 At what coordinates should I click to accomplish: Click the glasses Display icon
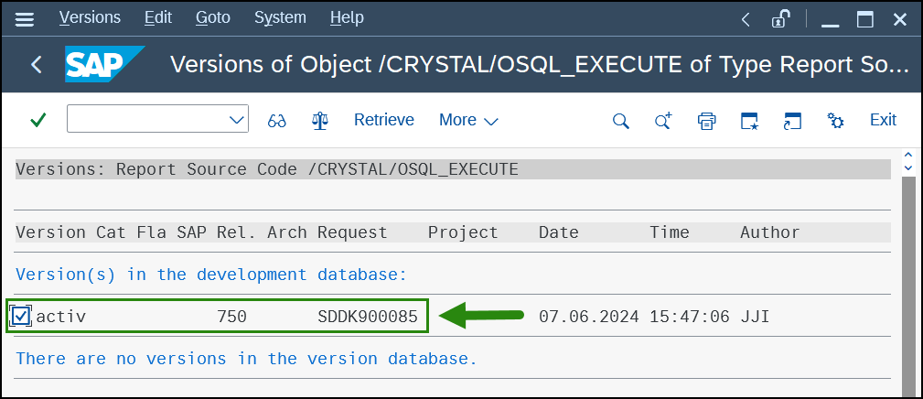point(276,121)
